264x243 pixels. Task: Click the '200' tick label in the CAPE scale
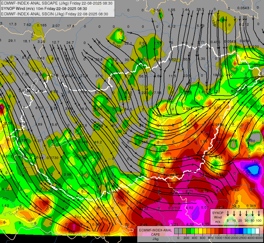pyautogui.click(x=186, y=238)
